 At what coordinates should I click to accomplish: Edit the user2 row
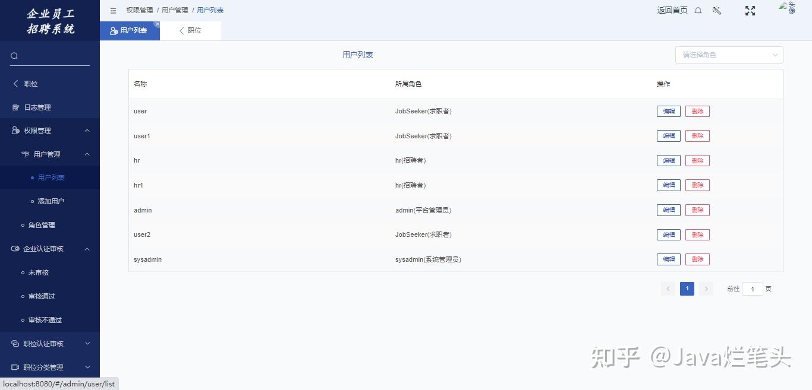tap(669, 234)
